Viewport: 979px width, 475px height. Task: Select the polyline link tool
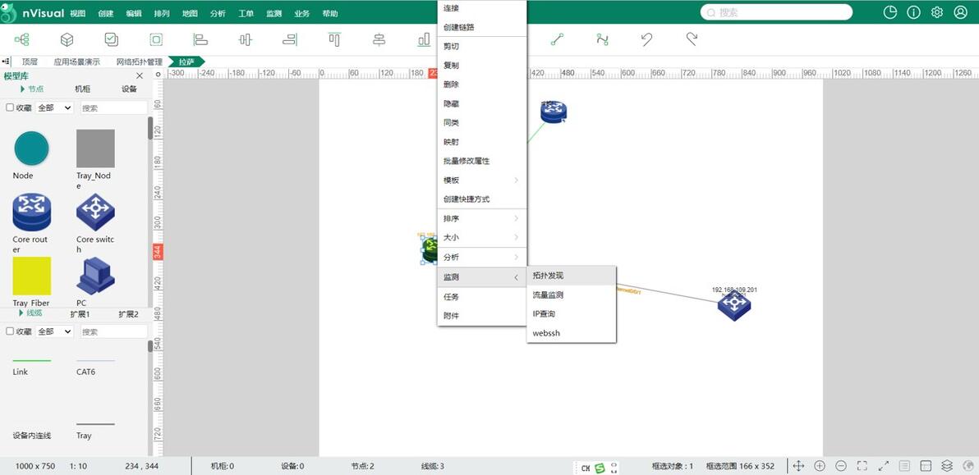pos(602,39)
